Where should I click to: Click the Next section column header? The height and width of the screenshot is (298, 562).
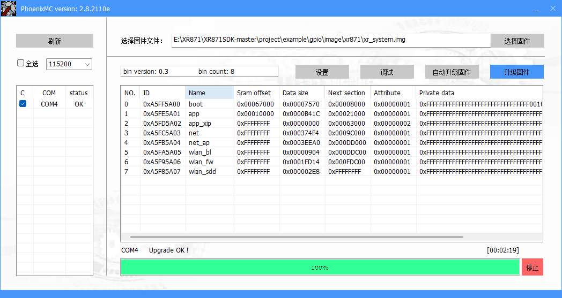[347, 93]
